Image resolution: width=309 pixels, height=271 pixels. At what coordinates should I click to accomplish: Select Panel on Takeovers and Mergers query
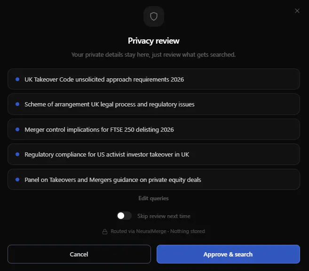coord(154,180)
